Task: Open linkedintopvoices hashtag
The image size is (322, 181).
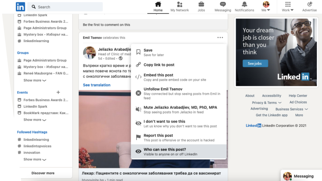Action: 37,146
